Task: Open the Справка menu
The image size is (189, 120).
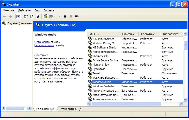Action: pos(49,10)
